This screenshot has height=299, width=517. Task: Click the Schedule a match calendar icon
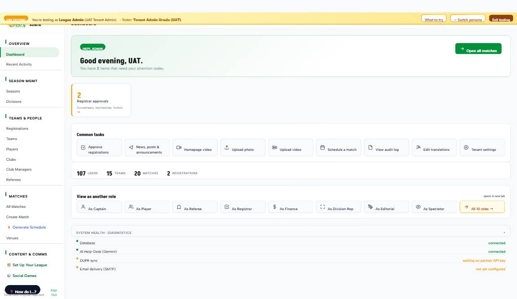tap(323, 147)
